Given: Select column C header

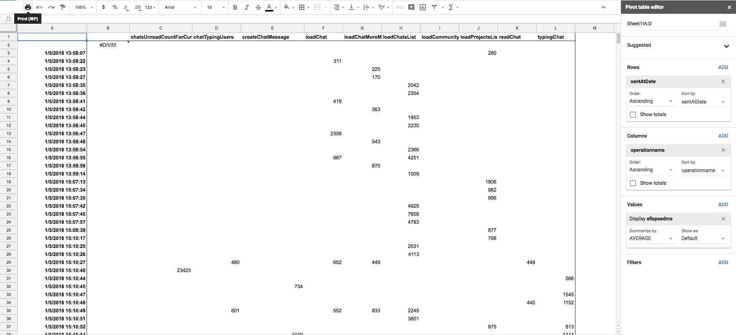Looking at the screenshot, I should [161, 28].
